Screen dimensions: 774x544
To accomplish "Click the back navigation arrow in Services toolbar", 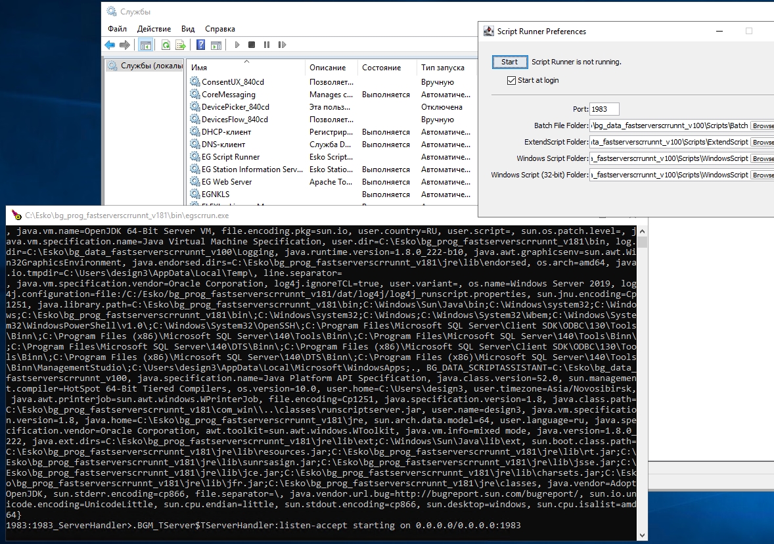I will tap(109, 45).
